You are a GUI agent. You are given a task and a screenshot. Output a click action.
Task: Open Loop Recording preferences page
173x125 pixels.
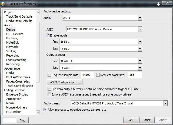click(16, 60)
